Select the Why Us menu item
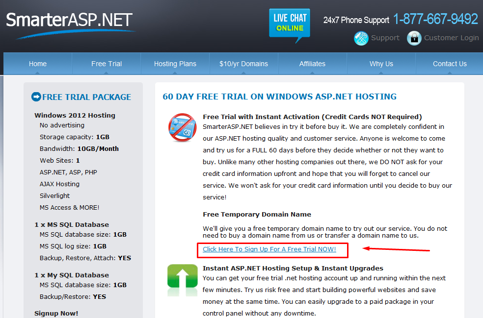 [381, 64]
